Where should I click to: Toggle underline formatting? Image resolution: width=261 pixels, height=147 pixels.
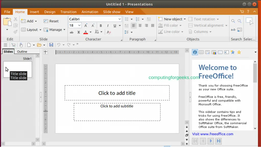point(115,26)
